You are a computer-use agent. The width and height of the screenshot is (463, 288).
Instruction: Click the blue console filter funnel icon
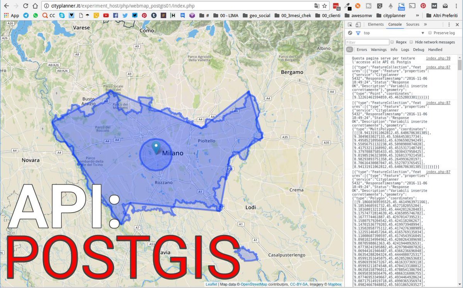coord(358,33)
